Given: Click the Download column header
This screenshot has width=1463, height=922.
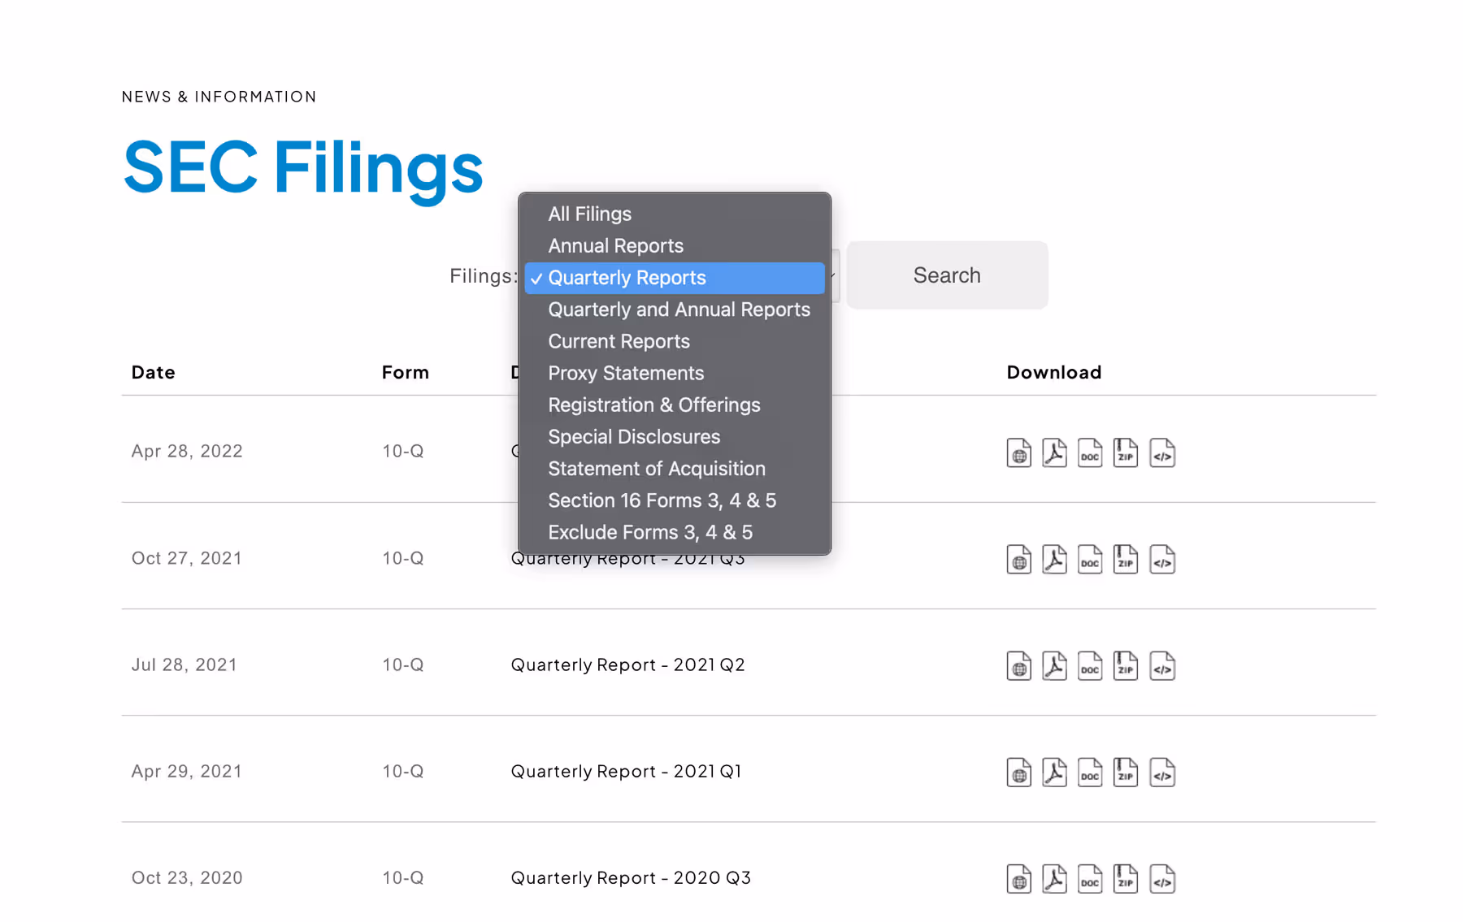Looking at the screenshot, I should tap(1054, 372).
